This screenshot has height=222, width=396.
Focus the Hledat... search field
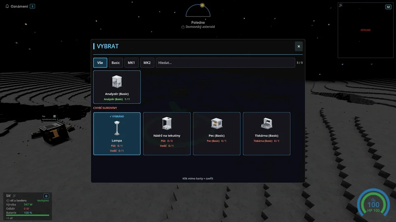click(225, 62)
